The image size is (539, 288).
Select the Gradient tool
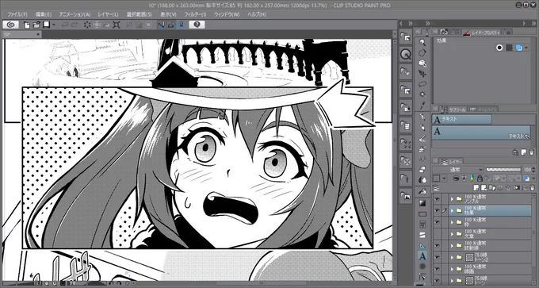(x=422, y=203)
